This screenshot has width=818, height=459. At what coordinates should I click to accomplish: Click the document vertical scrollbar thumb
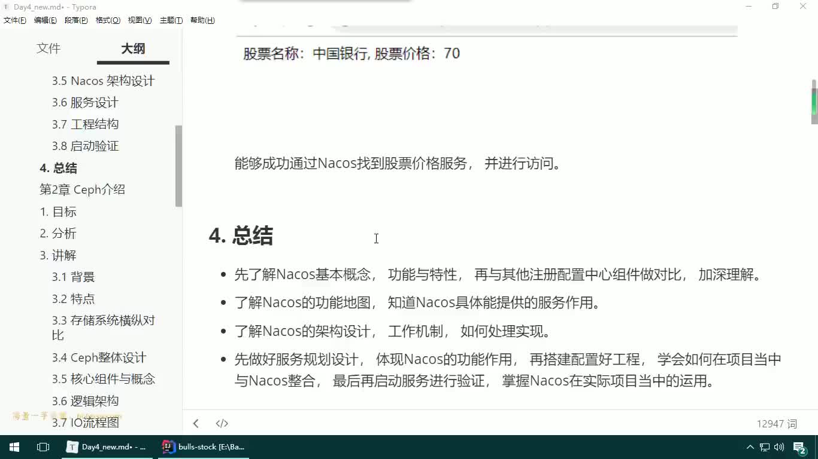tap(814, 102)
